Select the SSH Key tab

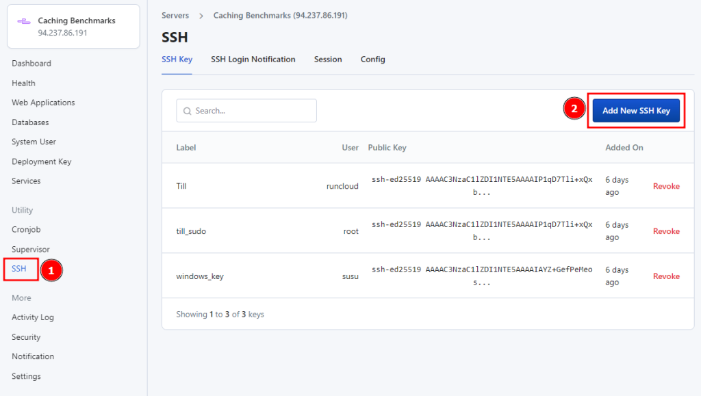click(177, 60)
